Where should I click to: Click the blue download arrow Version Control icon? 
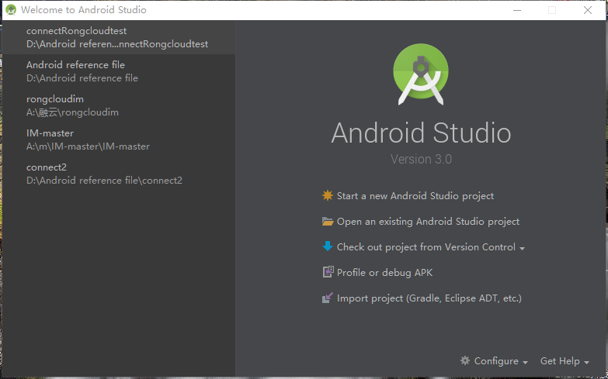point(328,246)
